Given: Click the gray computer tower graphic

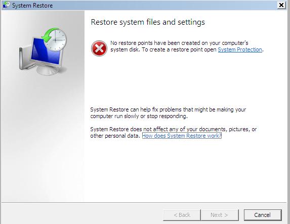Looking at the screenshot, I should [x=24, y=59].
